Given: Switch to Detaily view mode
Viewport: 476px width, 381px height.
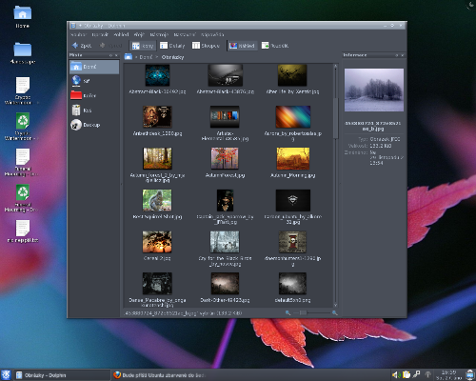Looking at the screenshot, I should click(x=172, y=46).
